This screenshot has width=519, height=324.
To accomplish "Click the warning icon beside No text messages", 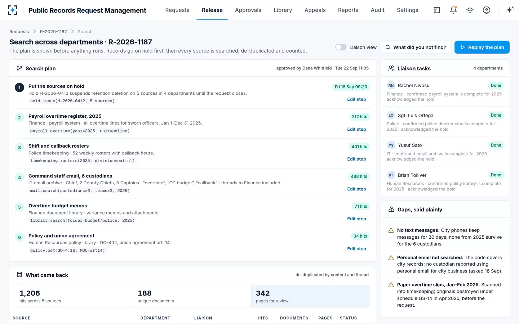I will coord(391,230).
